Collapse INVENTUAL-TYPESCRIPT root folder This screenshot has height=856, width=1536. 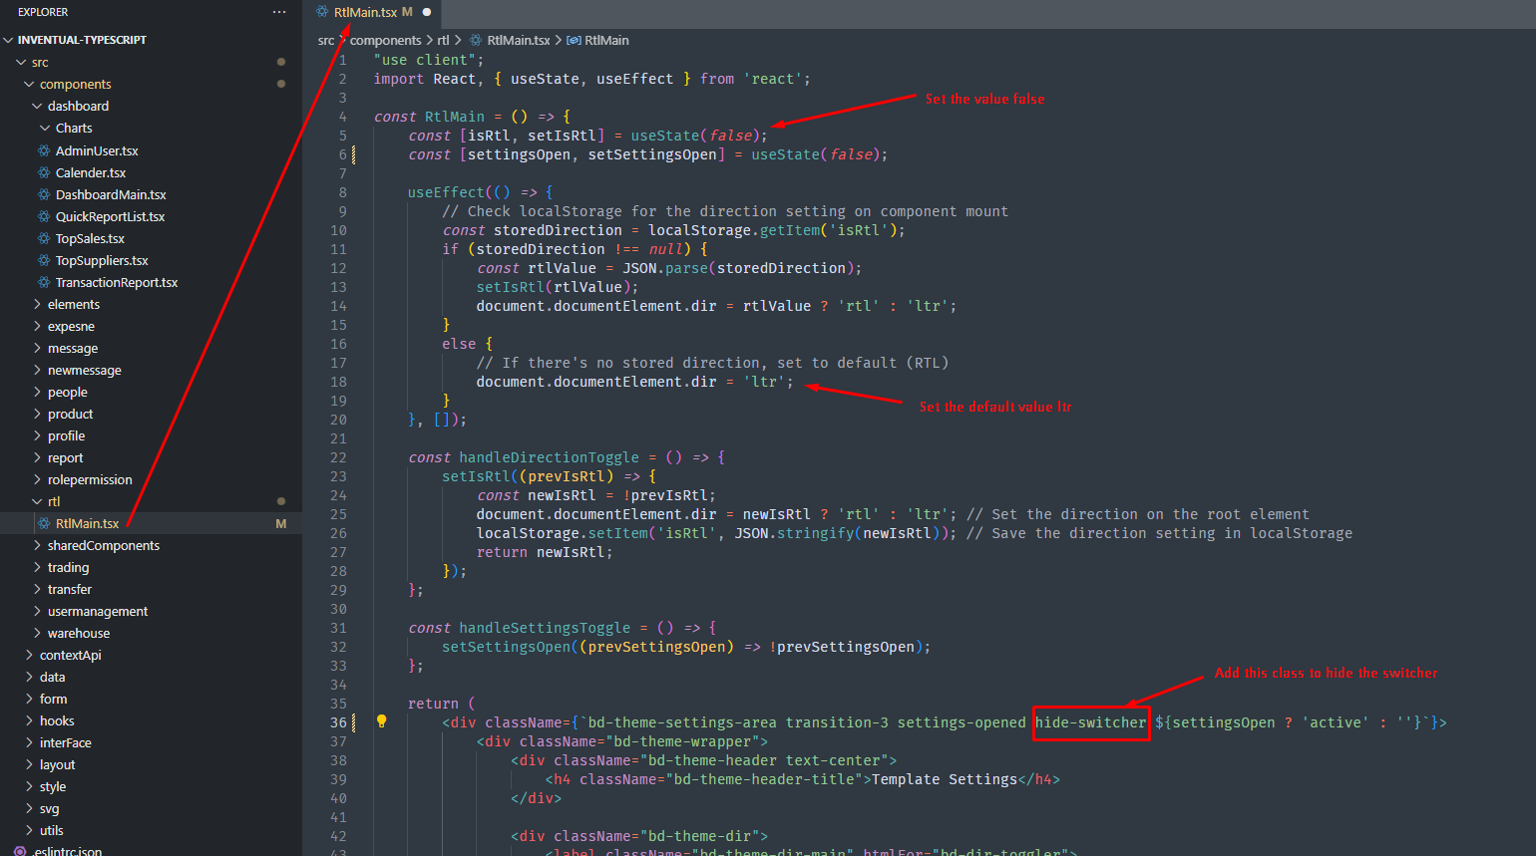point(9,40)
